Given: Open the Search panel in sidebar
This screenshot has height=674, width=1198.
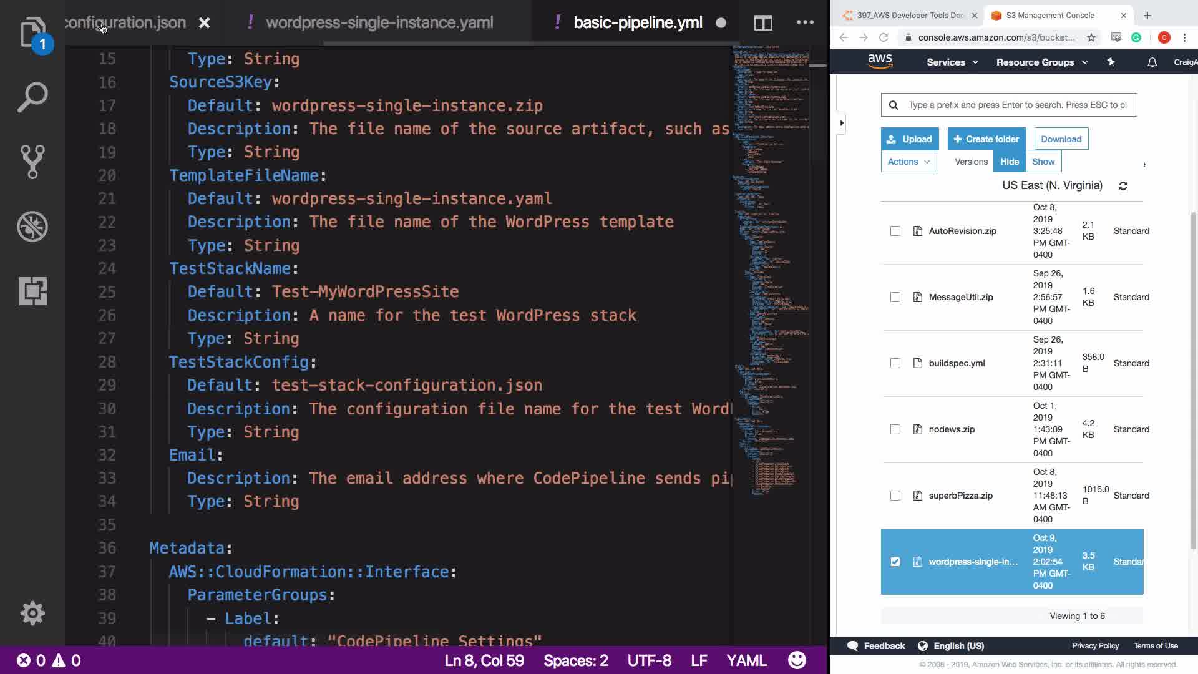Looking at the screenshot, I should point(32,97).
